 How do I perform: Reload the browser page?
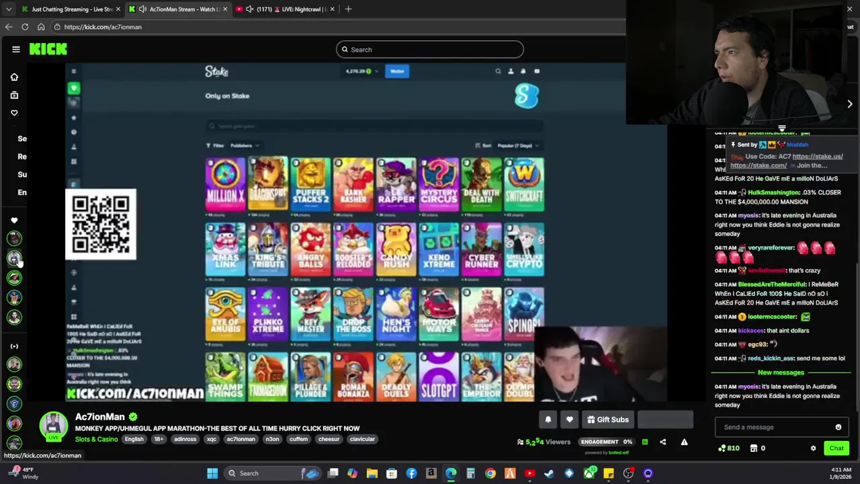(x=25, y=27)
